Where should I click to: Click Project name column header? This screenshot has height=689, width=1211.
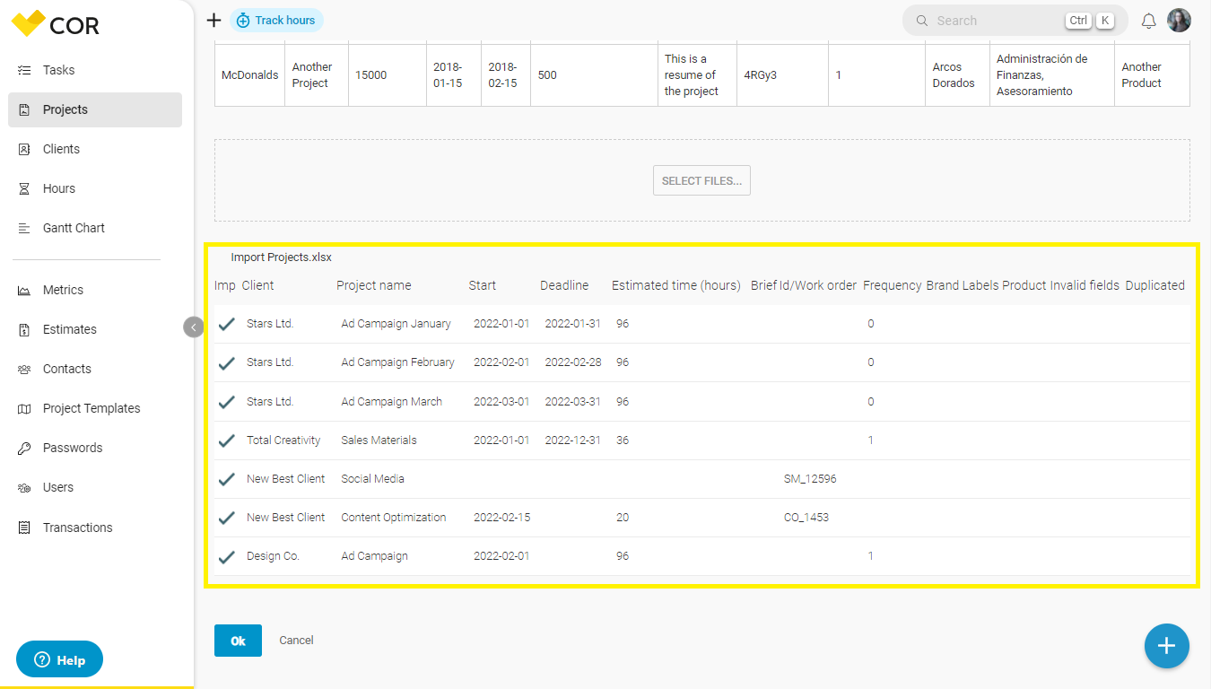pos(374,285)
